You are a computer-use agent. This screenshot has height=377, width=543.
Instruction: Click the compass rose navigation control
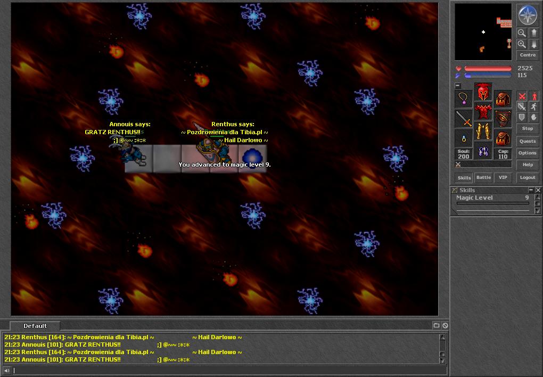[528, 14]
